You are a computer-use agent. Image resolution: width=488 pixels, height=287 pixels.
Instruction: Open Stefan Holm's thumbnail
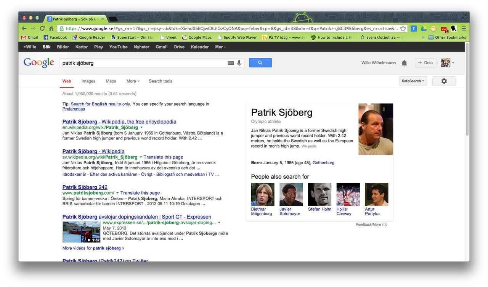(319, 194)
